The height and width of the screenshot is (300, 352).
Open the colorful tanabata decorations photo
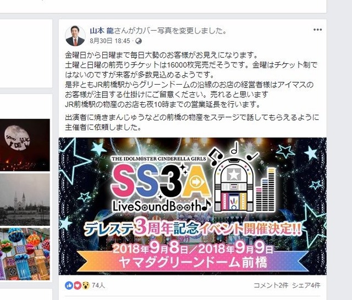click(25, 254)
